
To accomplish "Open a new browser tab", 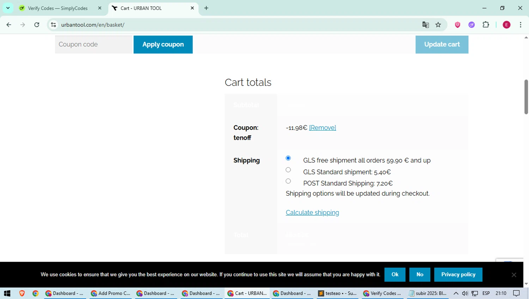I will tap(206, 8).
